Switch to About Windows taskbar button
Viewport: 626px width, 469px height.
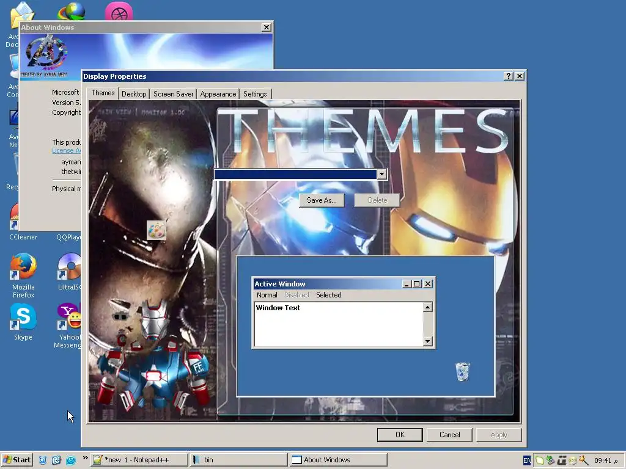(338, 460)
